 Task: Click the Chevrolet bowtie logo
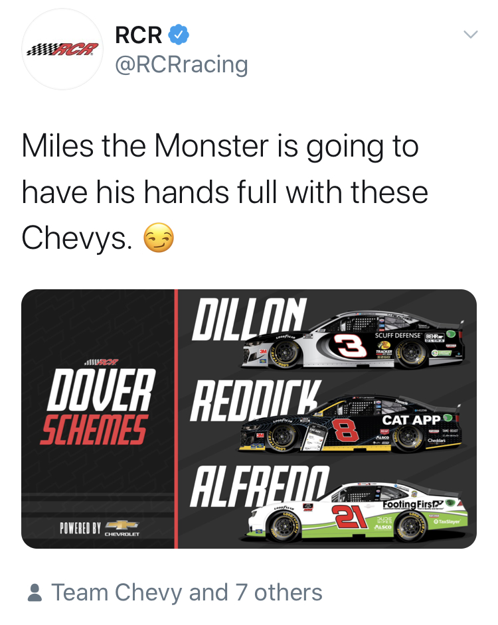[122, 525]
